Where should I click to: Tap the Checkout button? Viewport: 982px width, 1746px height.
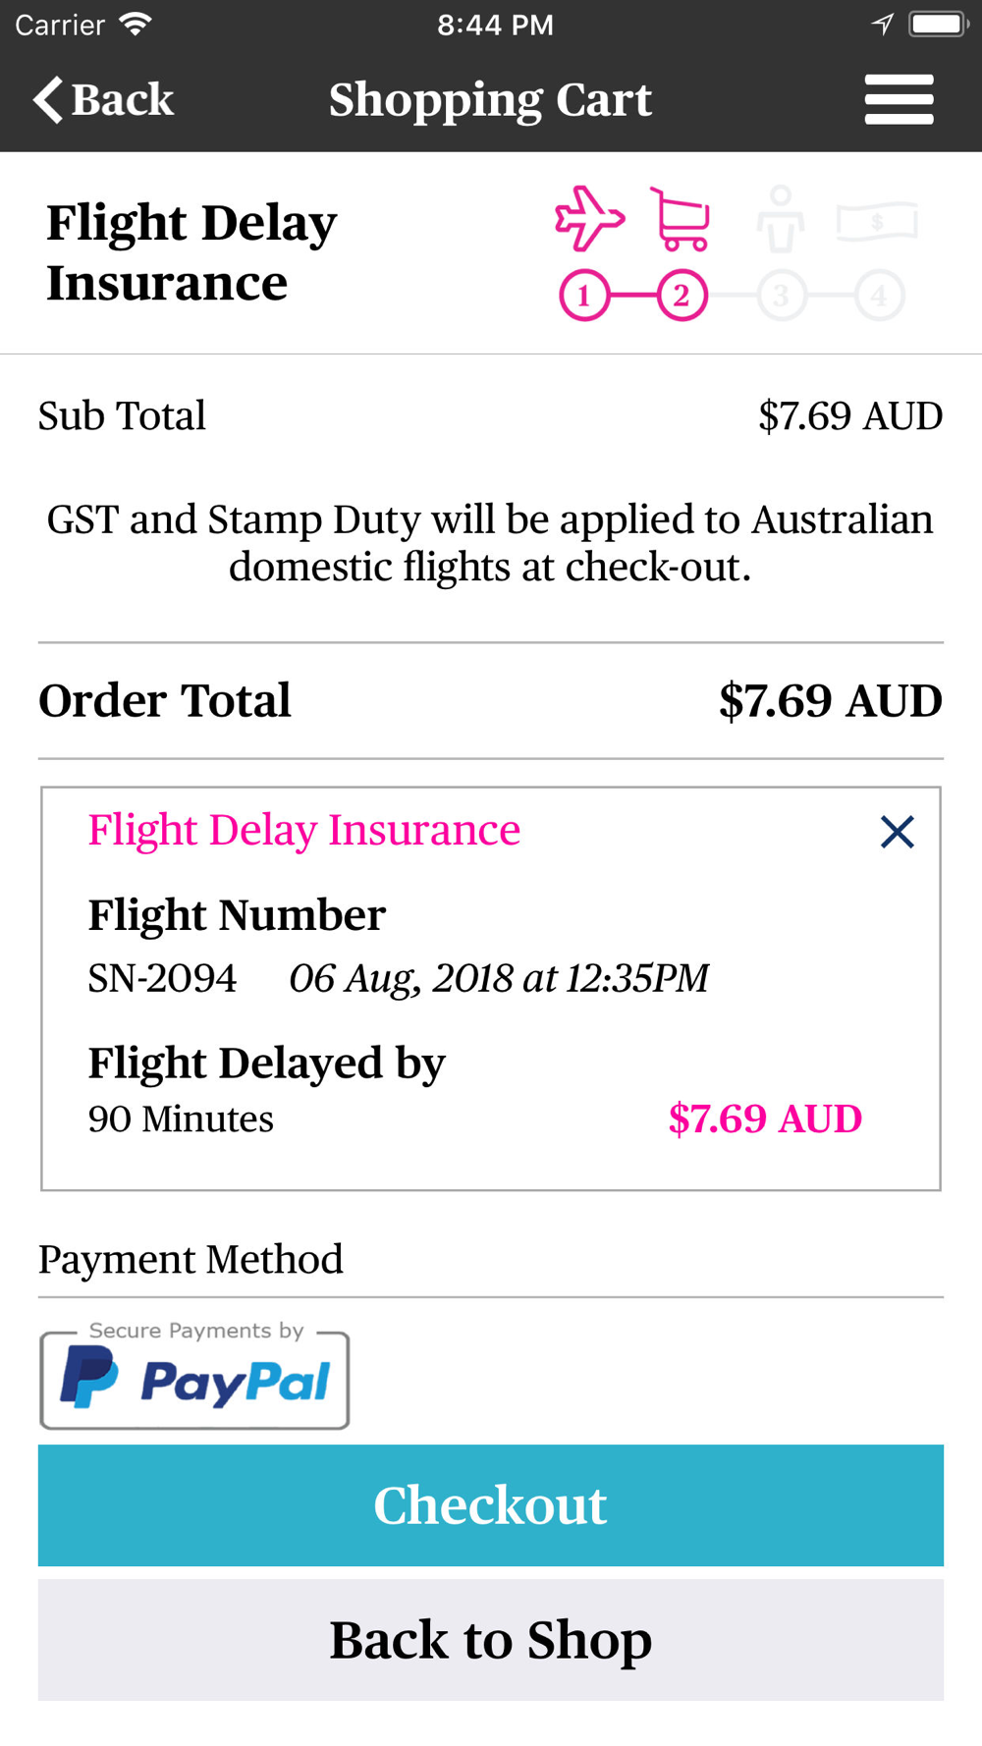(491, 1504)
